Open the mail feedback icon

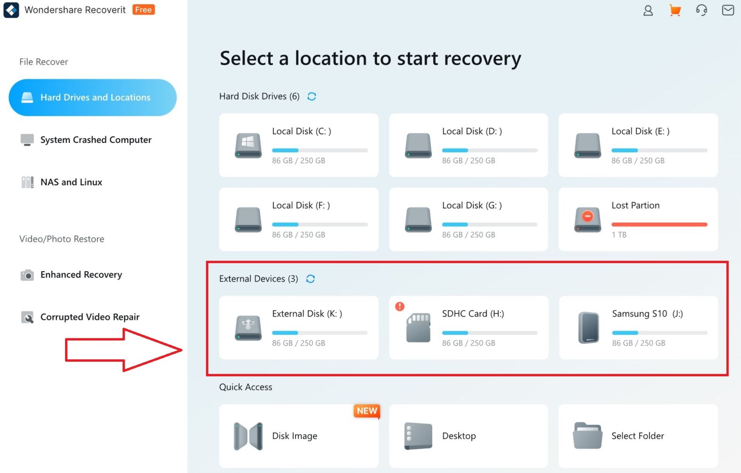728,10
